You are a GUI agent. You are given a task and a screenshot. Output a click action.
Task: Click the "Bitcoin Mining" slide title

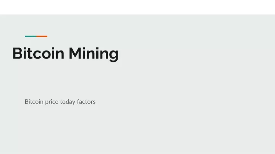pyautogui.click(x=65, y=54)
